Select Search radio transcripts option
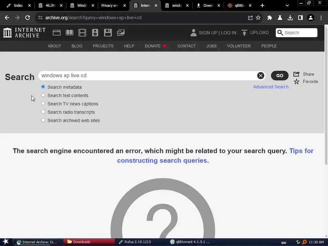The image size is (328, 246). coord(43,112)
